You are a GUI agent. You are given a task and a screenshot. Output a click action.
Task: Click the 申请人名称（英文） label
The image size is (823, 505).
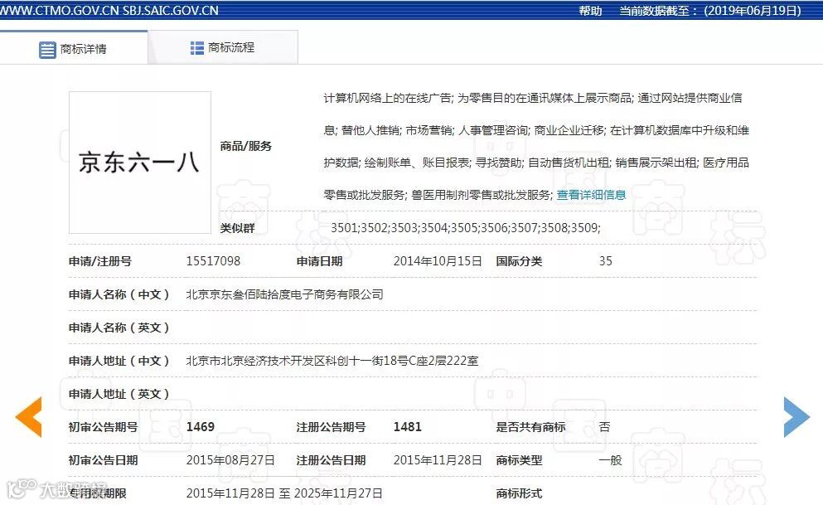coord(119,328)
